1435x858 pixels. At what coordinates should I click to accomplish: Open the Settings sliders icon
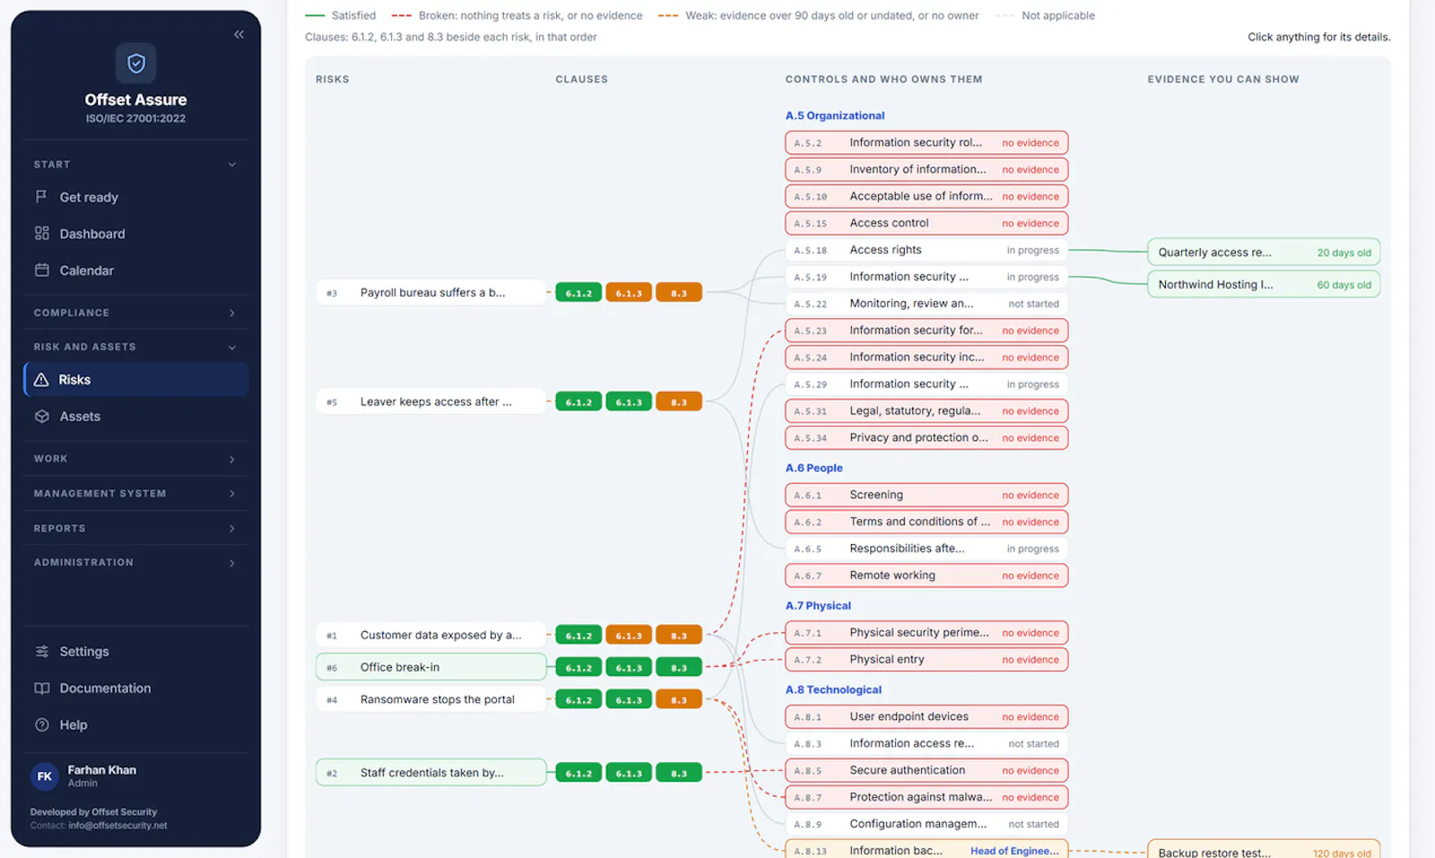pyautogui.click(x=41, y=651)
